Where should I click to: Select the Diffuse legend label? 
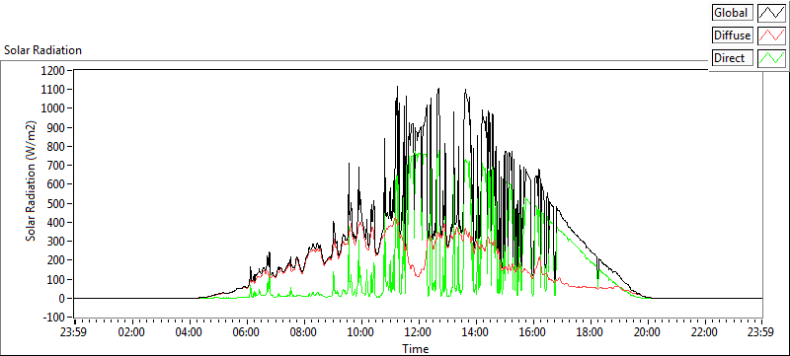[x=733, y=36]
